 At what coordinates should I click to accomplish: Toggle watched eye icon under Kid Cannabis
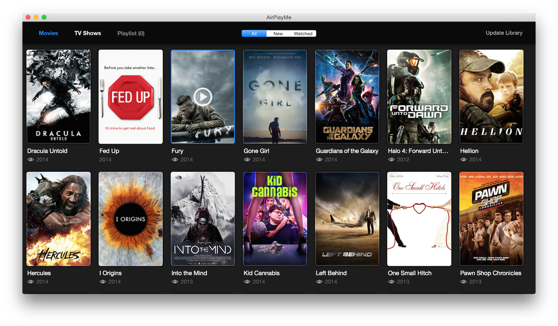coord(247,282)
